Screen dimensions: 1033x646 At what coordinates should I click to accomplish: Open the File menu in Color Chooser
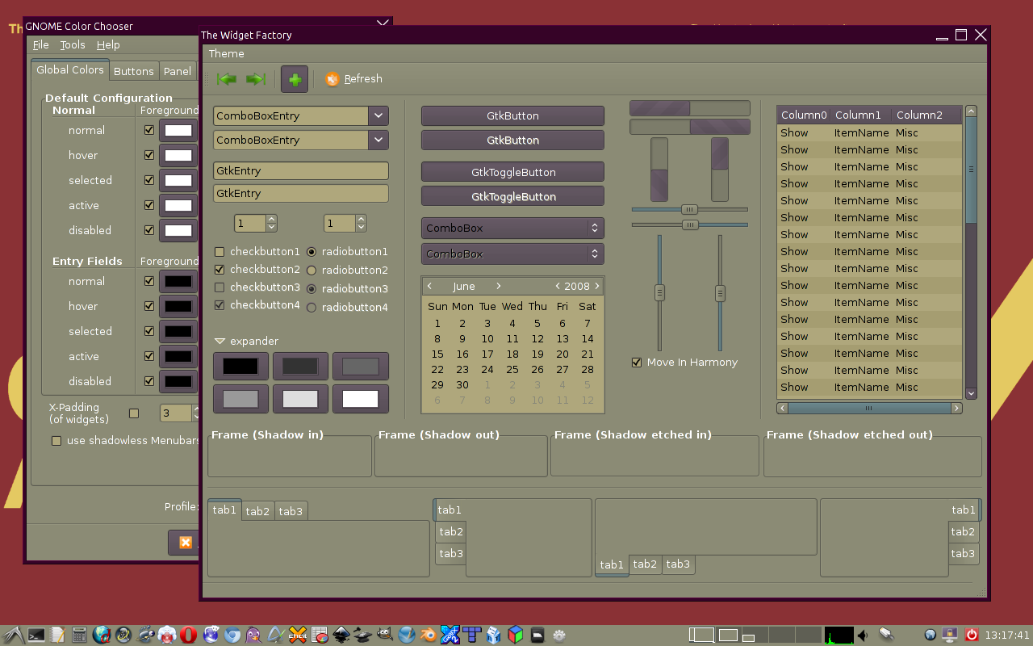pos(40,45)
